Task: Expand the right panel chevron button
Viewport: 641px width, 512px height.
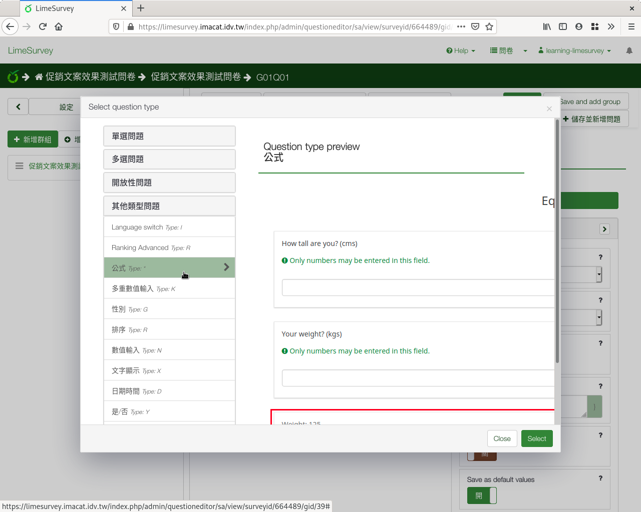Action: click(604, 229)
